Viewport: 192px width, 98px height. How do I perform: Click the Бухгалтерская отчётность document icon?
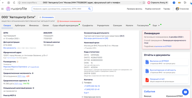(147, 71)
